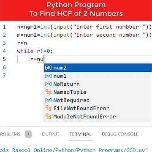Viewport: 152px width, 152px height.
Task: Click the class icon beside FileNotFoundError
Action: (x=48, y=108)
